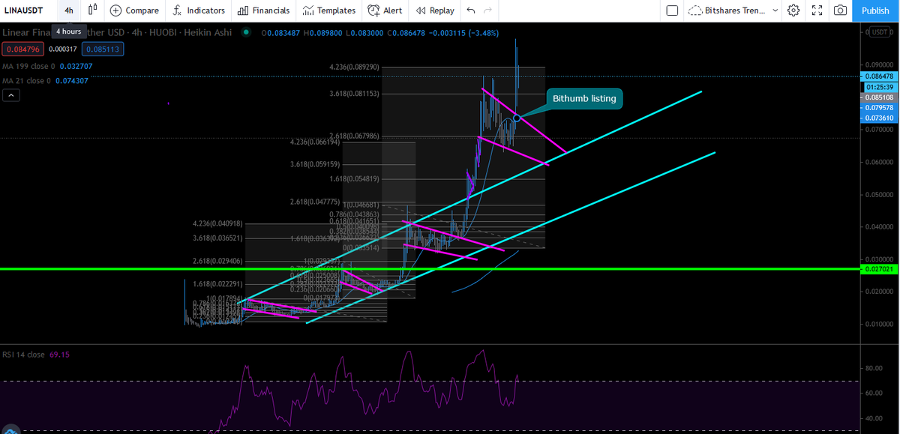Open the Financials menu
Image resolution: width=900 pixels, height=434 pixels.
[x=263, y=10]
